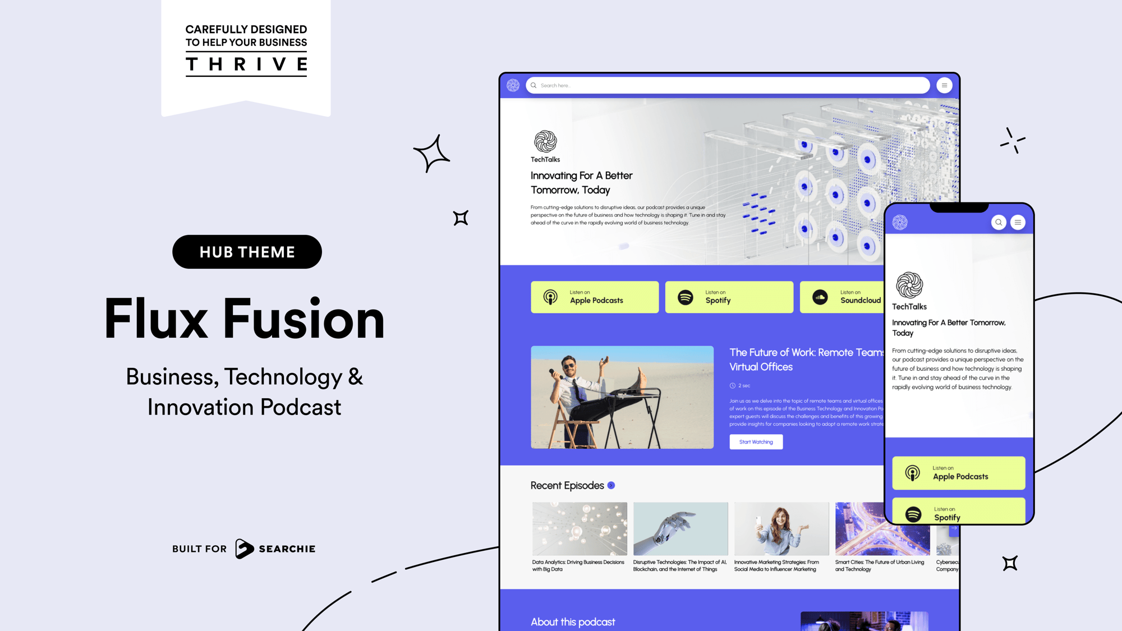
Task: Click the hamburger menu icon
Action: point(944,85)
